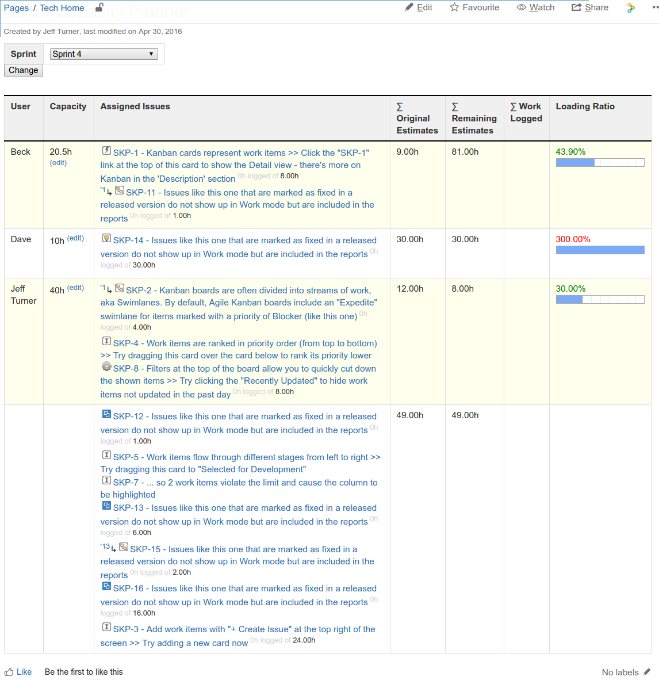Click the colorful page tree icon
659x684 pixels.
coord(631,7)
